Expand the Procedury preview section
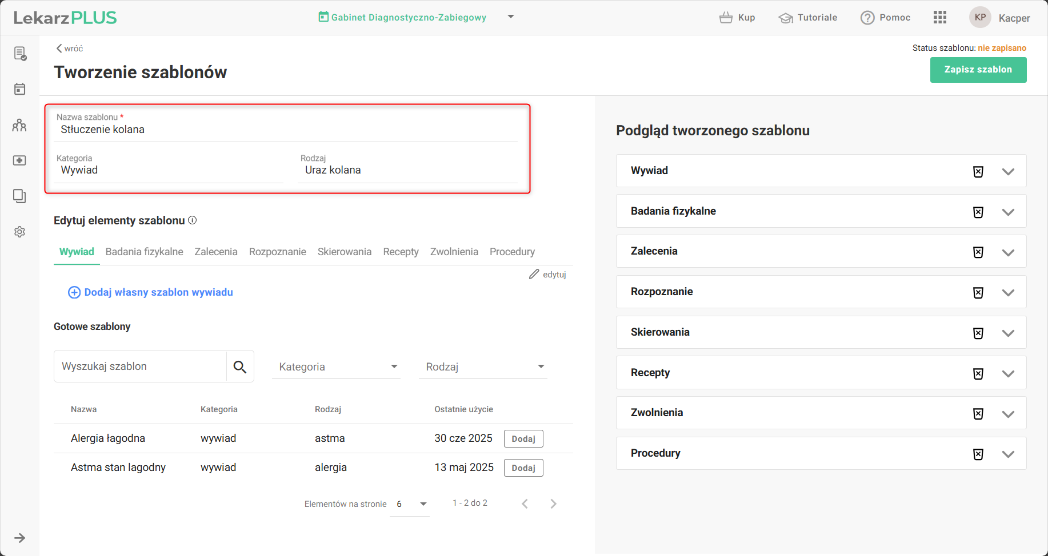Screen dimensions: 1048x556 click(x=1008, y=454)
